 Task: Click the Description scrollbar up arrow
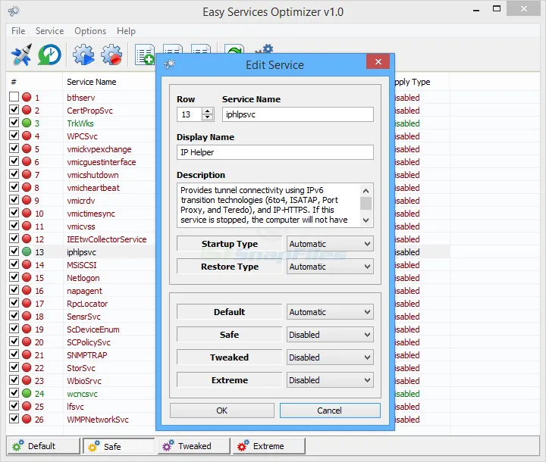coord(366,191)
